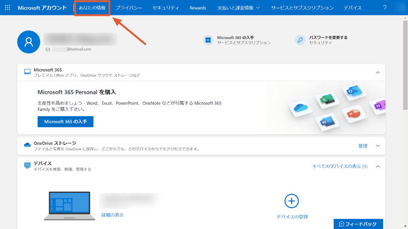The width and height of the screenshot is (408, 229).
Task: Click the envelope icon beside hotmail address
Action: 48,49
